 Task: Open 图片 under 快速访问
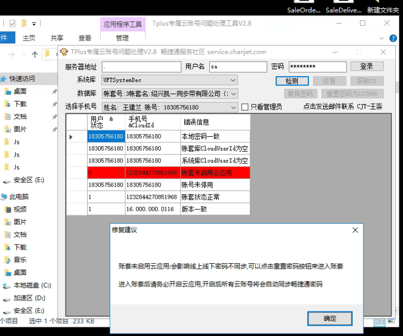[x=20, y=129]
